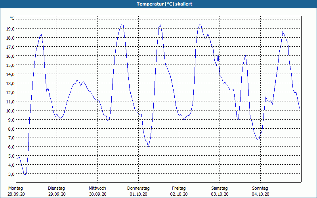Select the Dienstag day label

pyautogui.click(x=56, y=188)
